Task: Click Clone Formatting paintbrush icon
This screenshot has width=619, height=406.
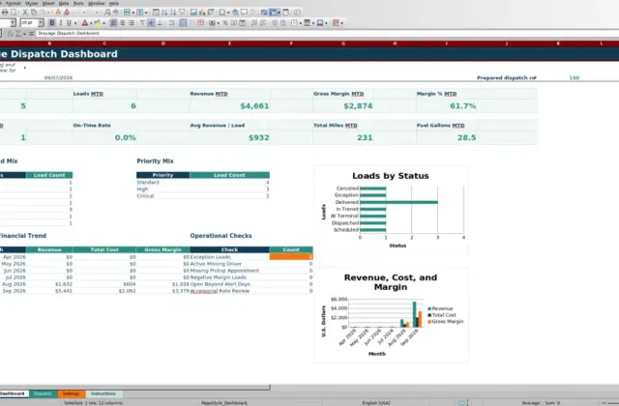Action: tap(58, 13)
